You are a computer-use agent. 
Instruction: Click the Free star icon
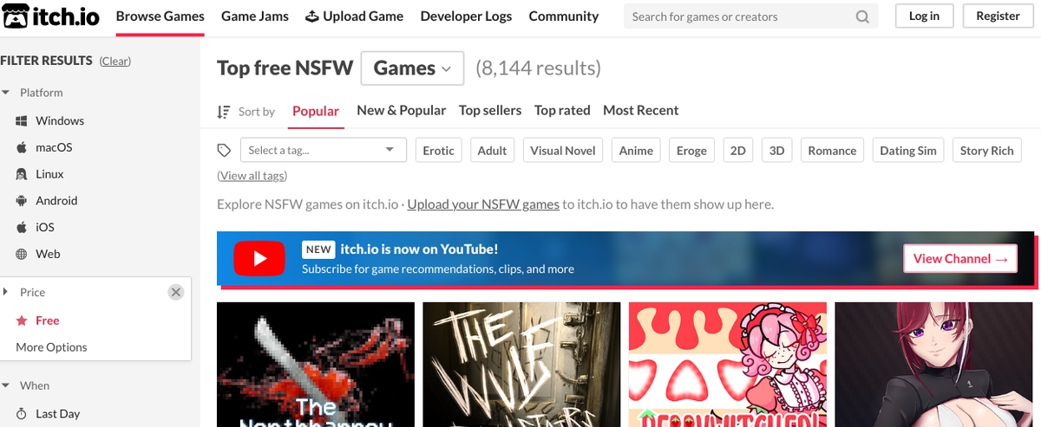coord(23,320)
